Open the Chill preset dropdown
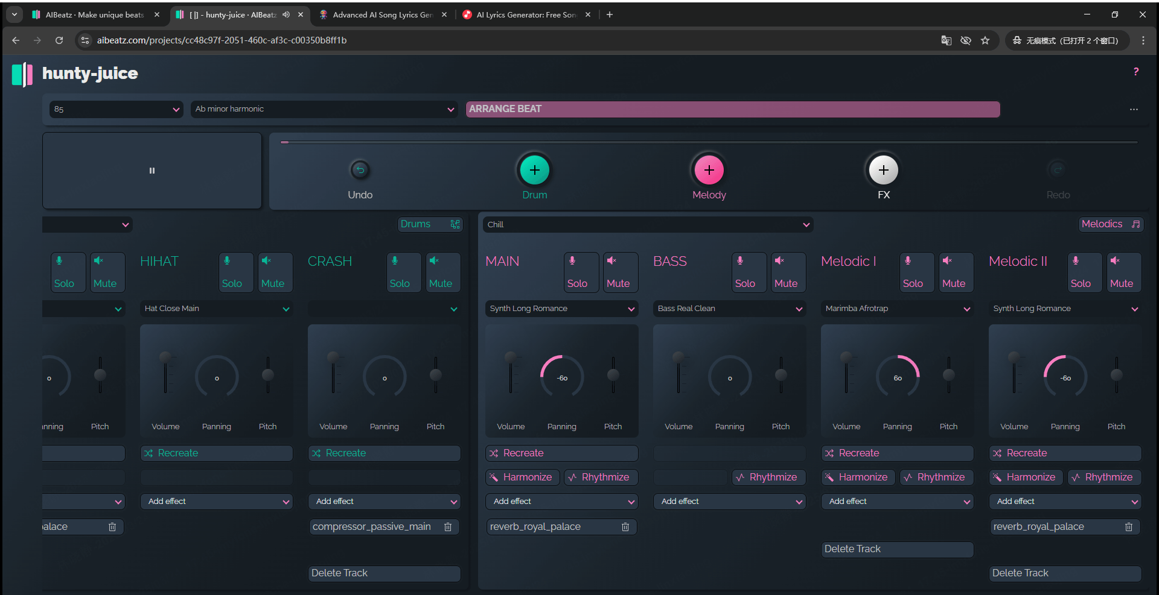The width and height of the screenshot is (1159, 595). 647,224
